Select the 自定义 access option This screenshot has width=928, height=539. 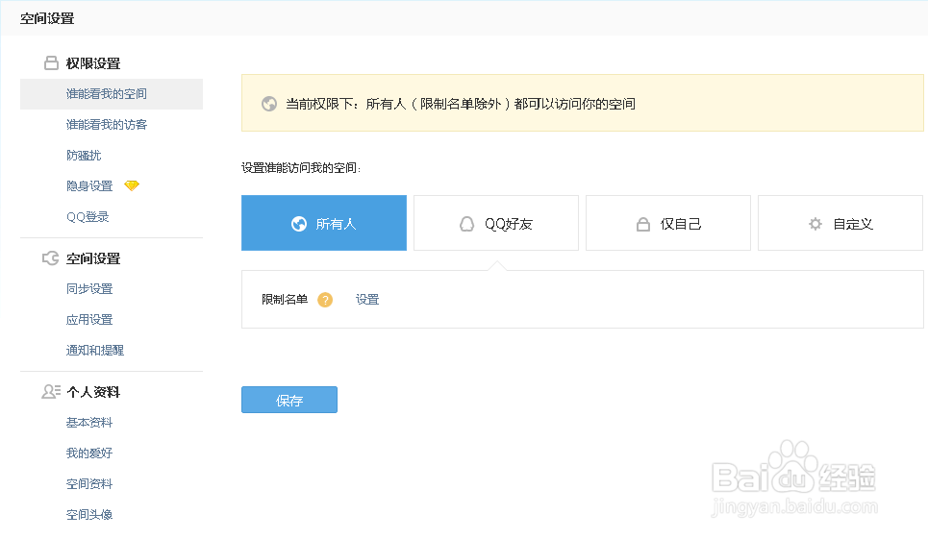(x=840, y=223)
